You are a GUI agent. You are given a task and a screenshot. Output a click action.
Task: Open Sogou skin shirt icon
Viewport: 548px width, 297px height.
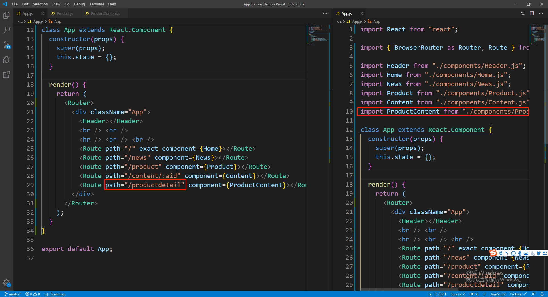tap(539, 253)
